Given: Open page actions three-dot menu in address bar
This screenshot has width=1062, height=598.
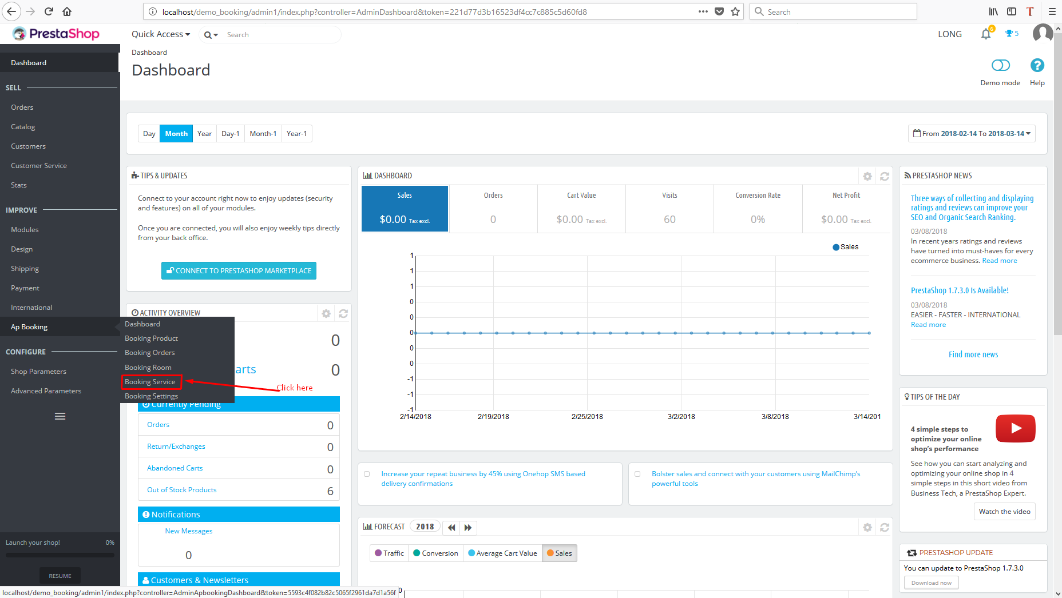Looking at the screenshot, I should pyautogui.click(x=703, y=11).
